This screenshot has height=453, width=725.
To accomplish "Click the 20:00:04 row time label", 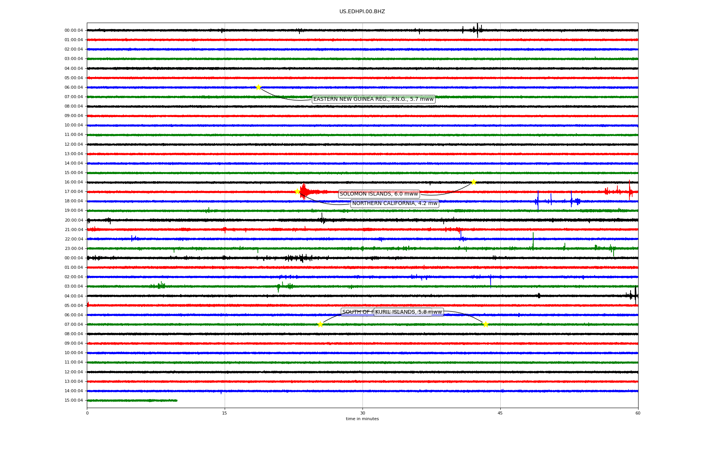I will click(74, 220).
